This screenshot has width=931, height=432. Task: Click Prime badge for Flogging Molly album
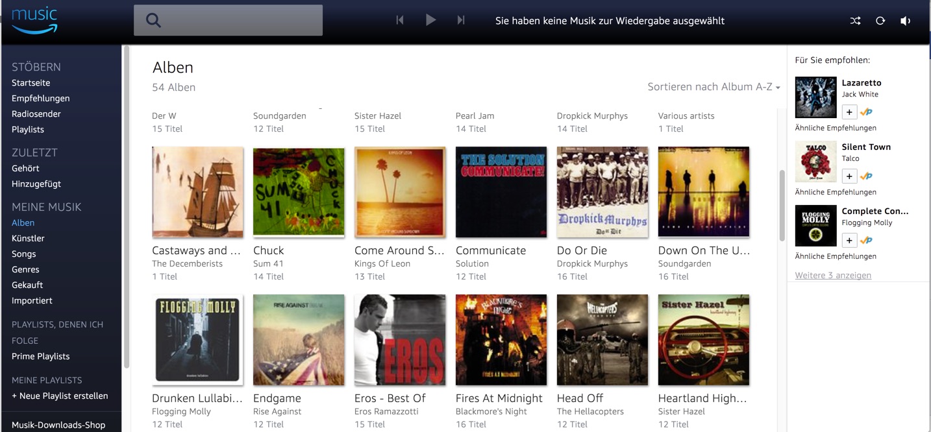(866, 240)
